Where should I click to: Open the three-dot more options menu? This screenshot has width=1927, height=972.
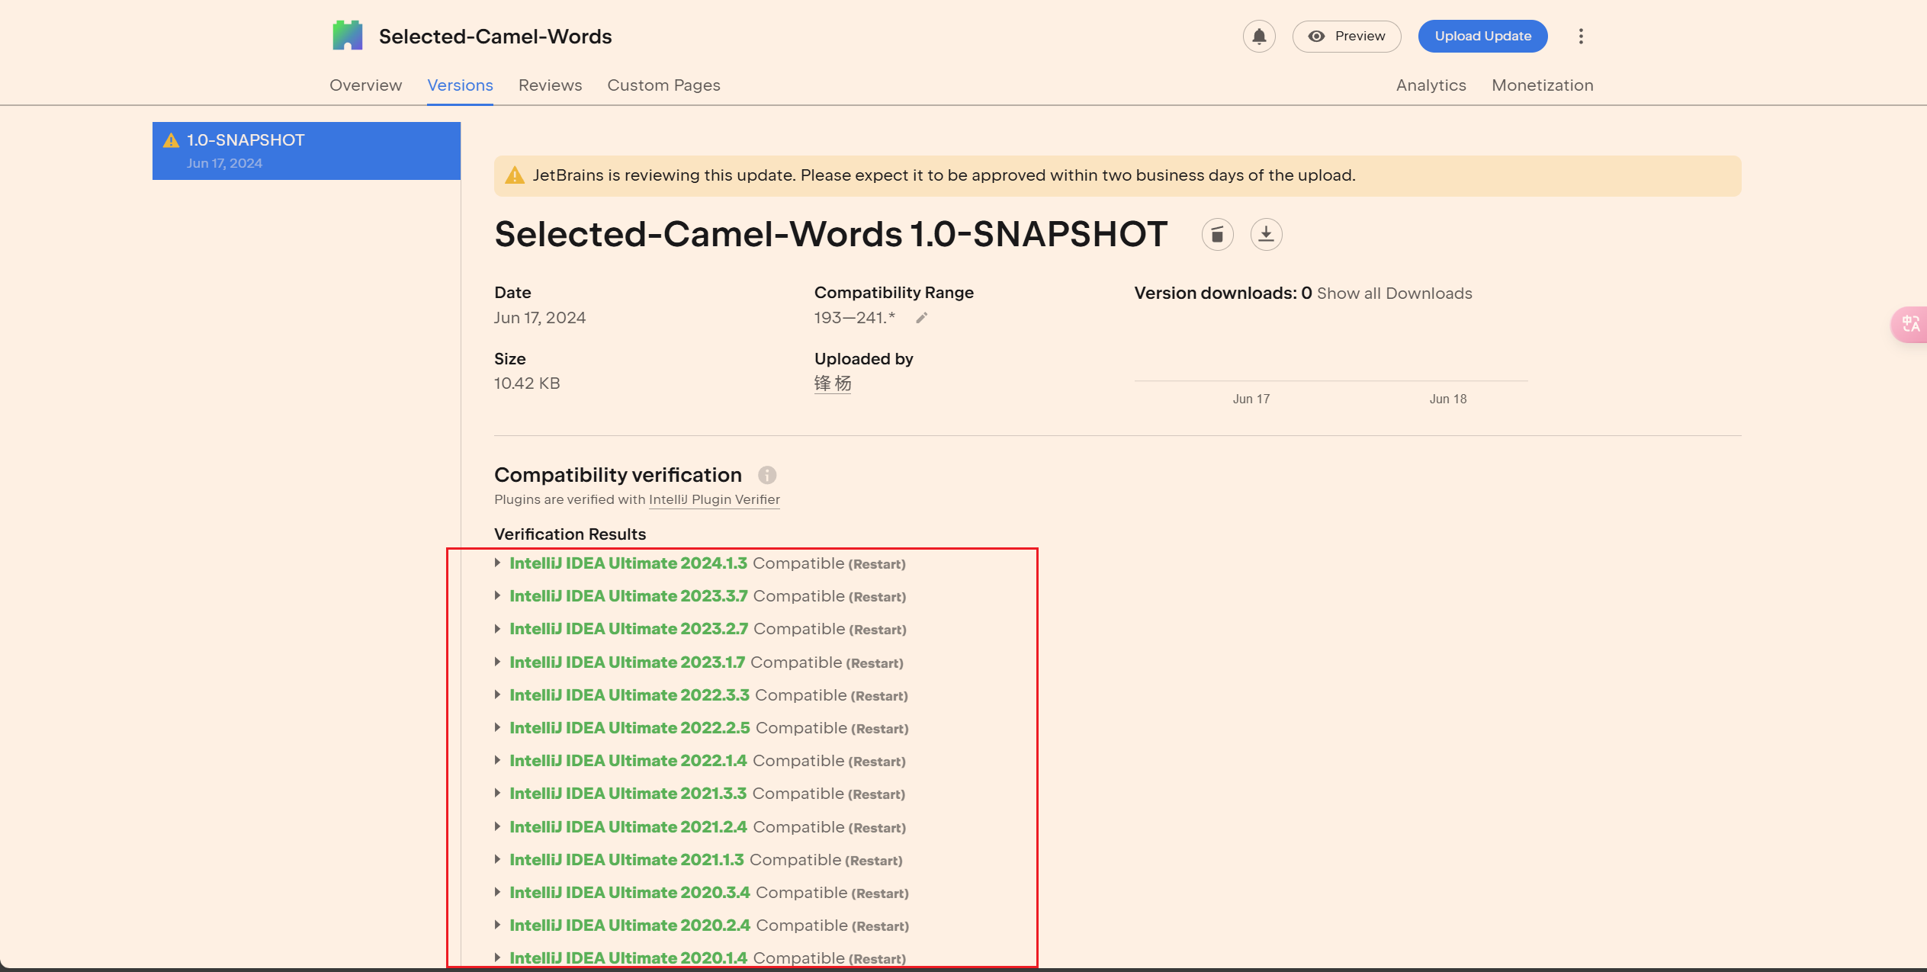coord(1581,36)
